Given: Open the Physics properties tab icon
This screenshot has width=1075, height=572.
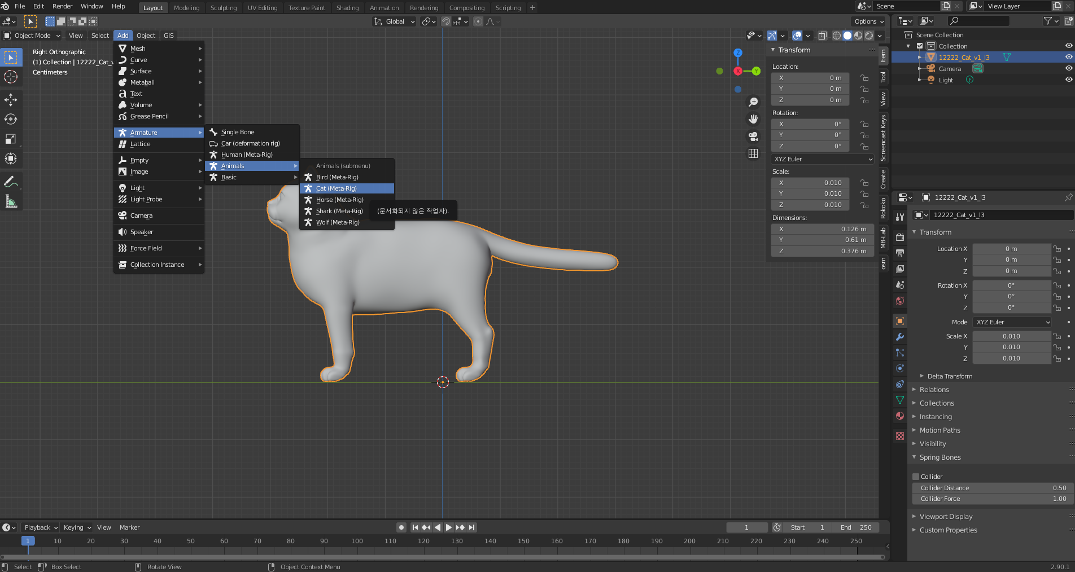Looking at the screenshot, I should [900, 368].
